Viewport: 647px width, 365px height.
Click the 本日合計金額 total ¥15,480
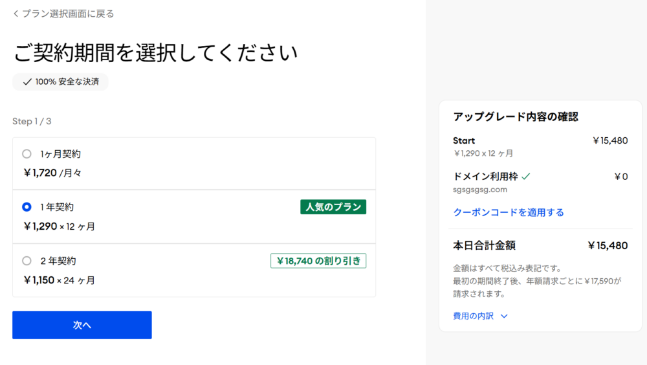(608, 246)
